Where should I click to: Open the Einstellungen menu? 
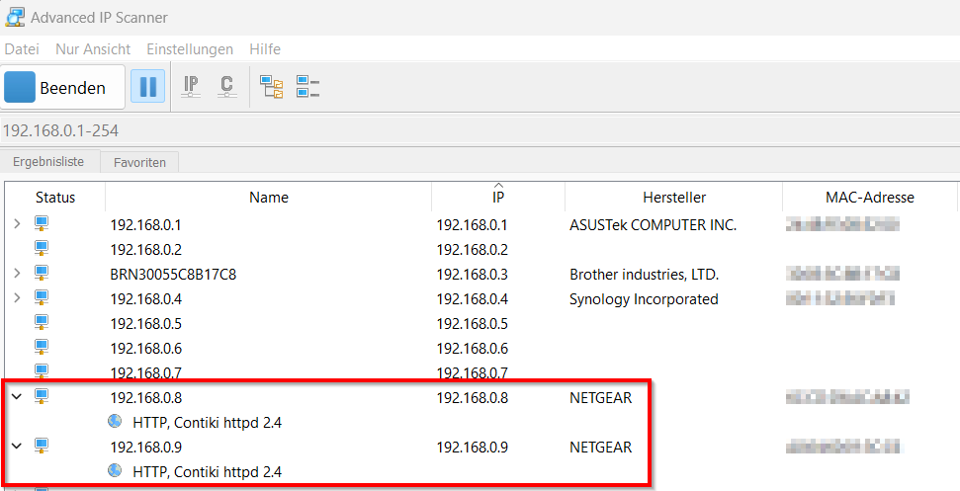pyautogui.click(x=190, y=49)
